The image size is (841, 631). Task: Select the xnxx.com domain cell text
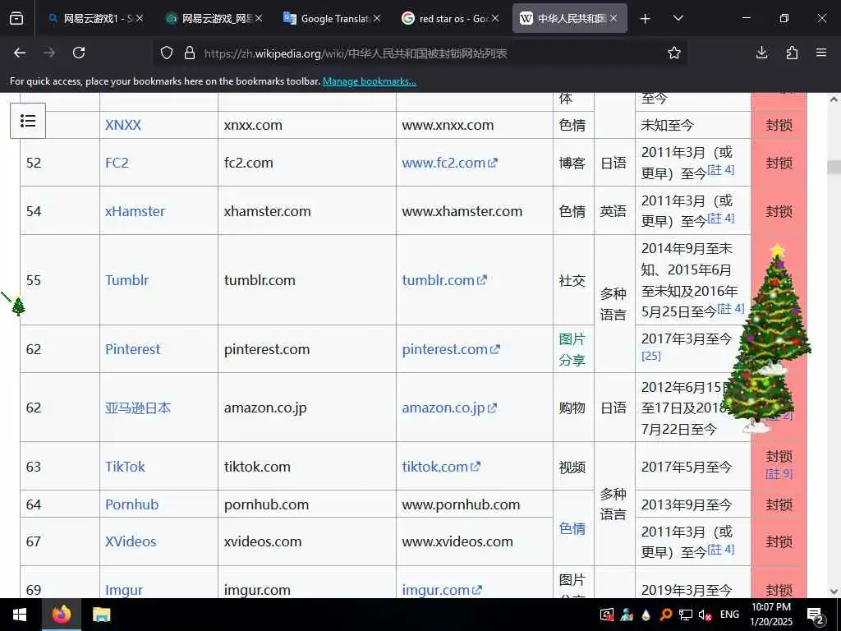click(x=253, y=125)
